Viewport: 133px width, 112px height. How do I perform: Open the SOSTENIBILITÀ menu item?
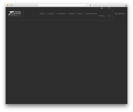[x=61, y=14]
